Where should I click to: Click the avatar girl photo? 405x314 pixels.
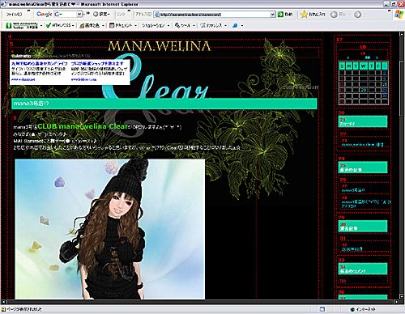[110, 229]
